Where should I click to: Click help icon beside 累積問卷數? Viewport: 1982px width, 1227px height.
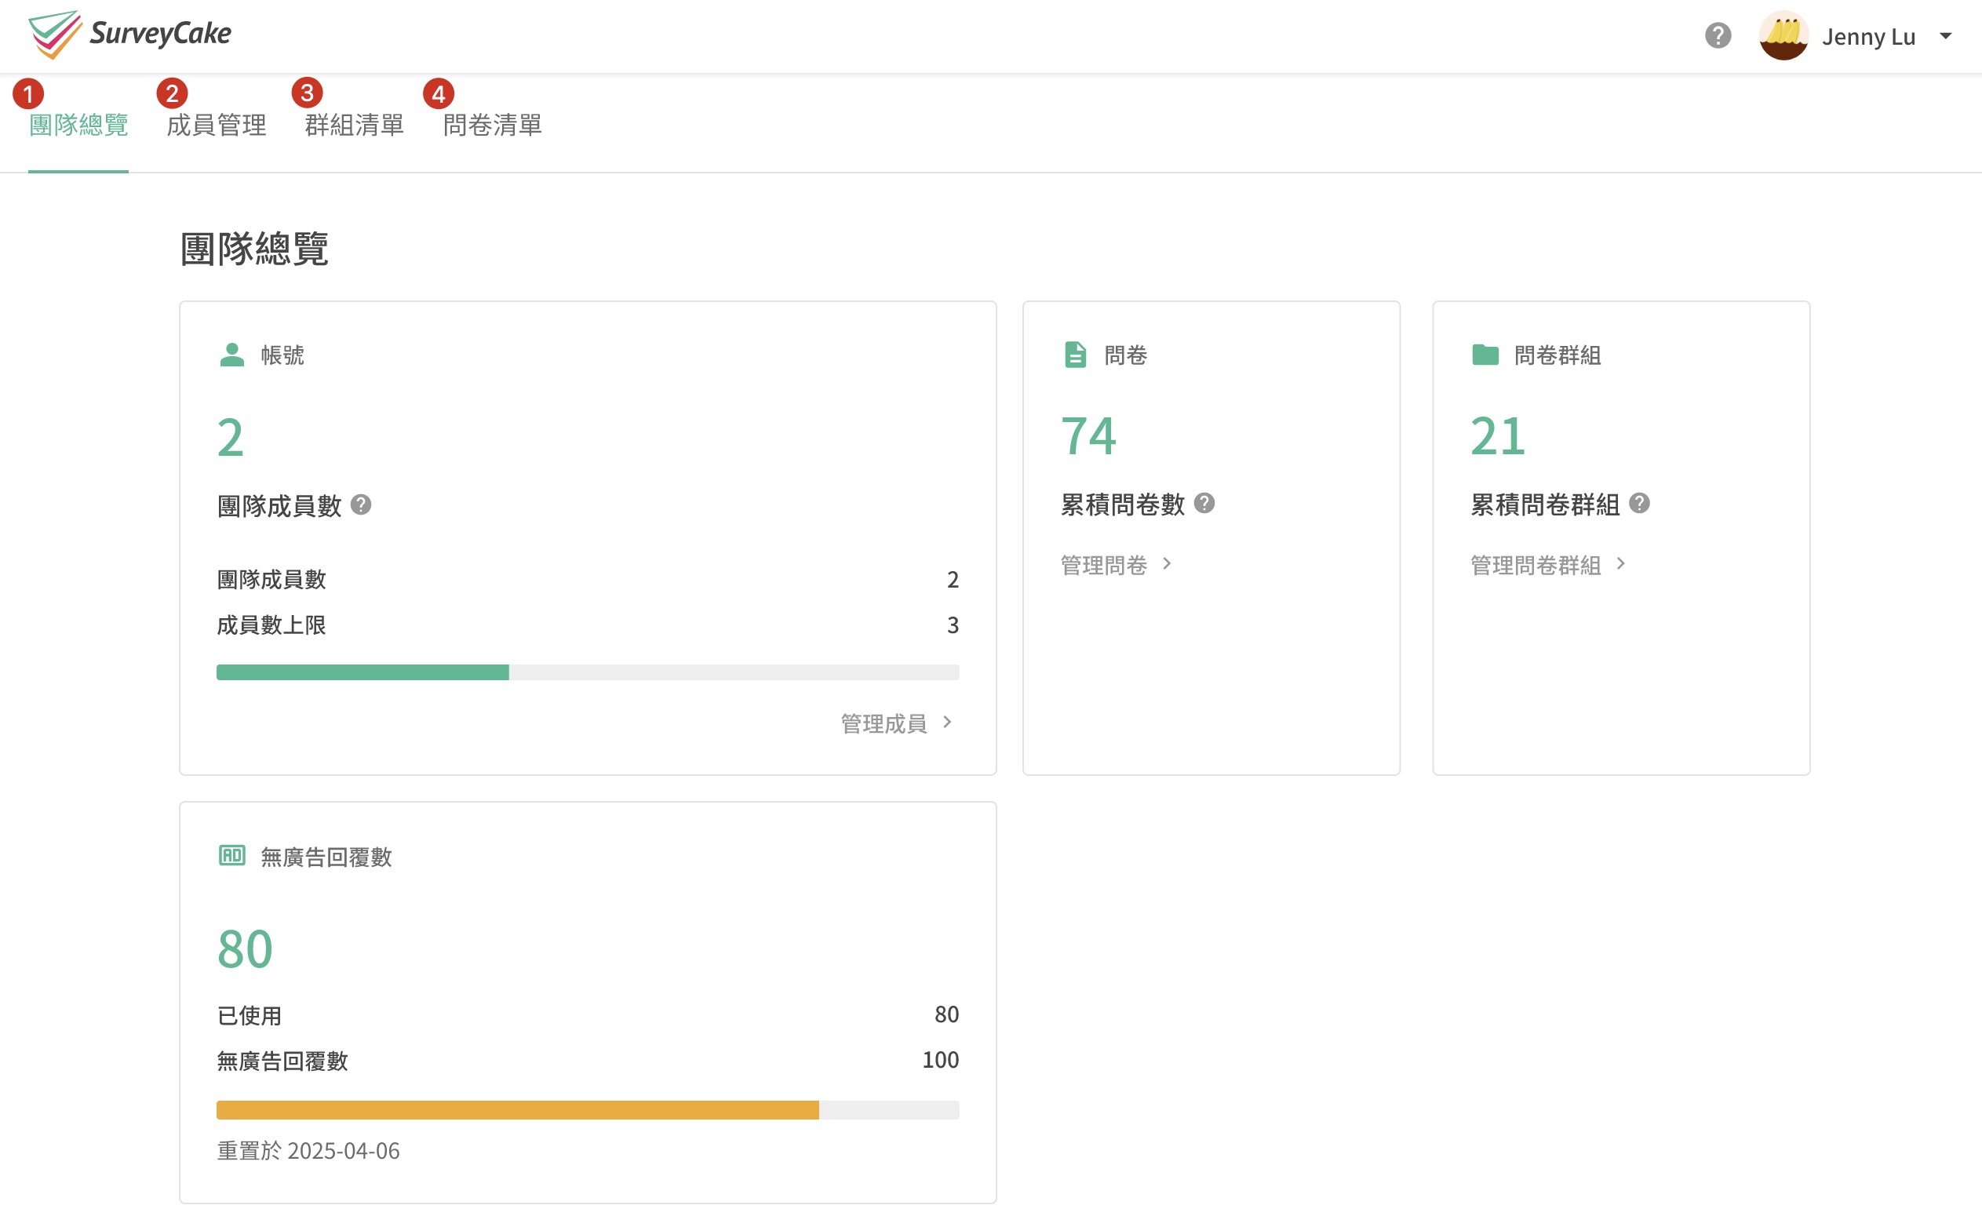(x=1204, y=503)
